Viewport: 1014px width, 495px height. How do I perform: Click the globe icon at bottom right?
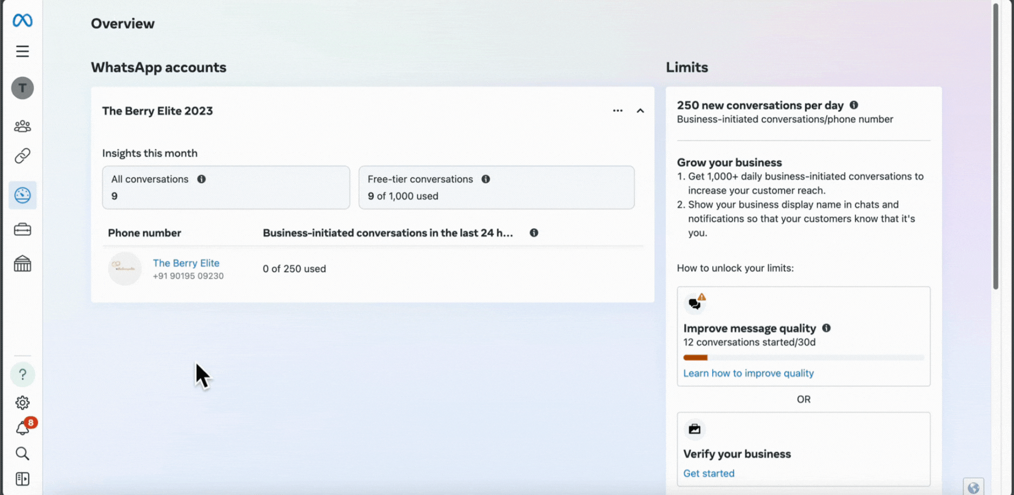click(x=973, y=487)
